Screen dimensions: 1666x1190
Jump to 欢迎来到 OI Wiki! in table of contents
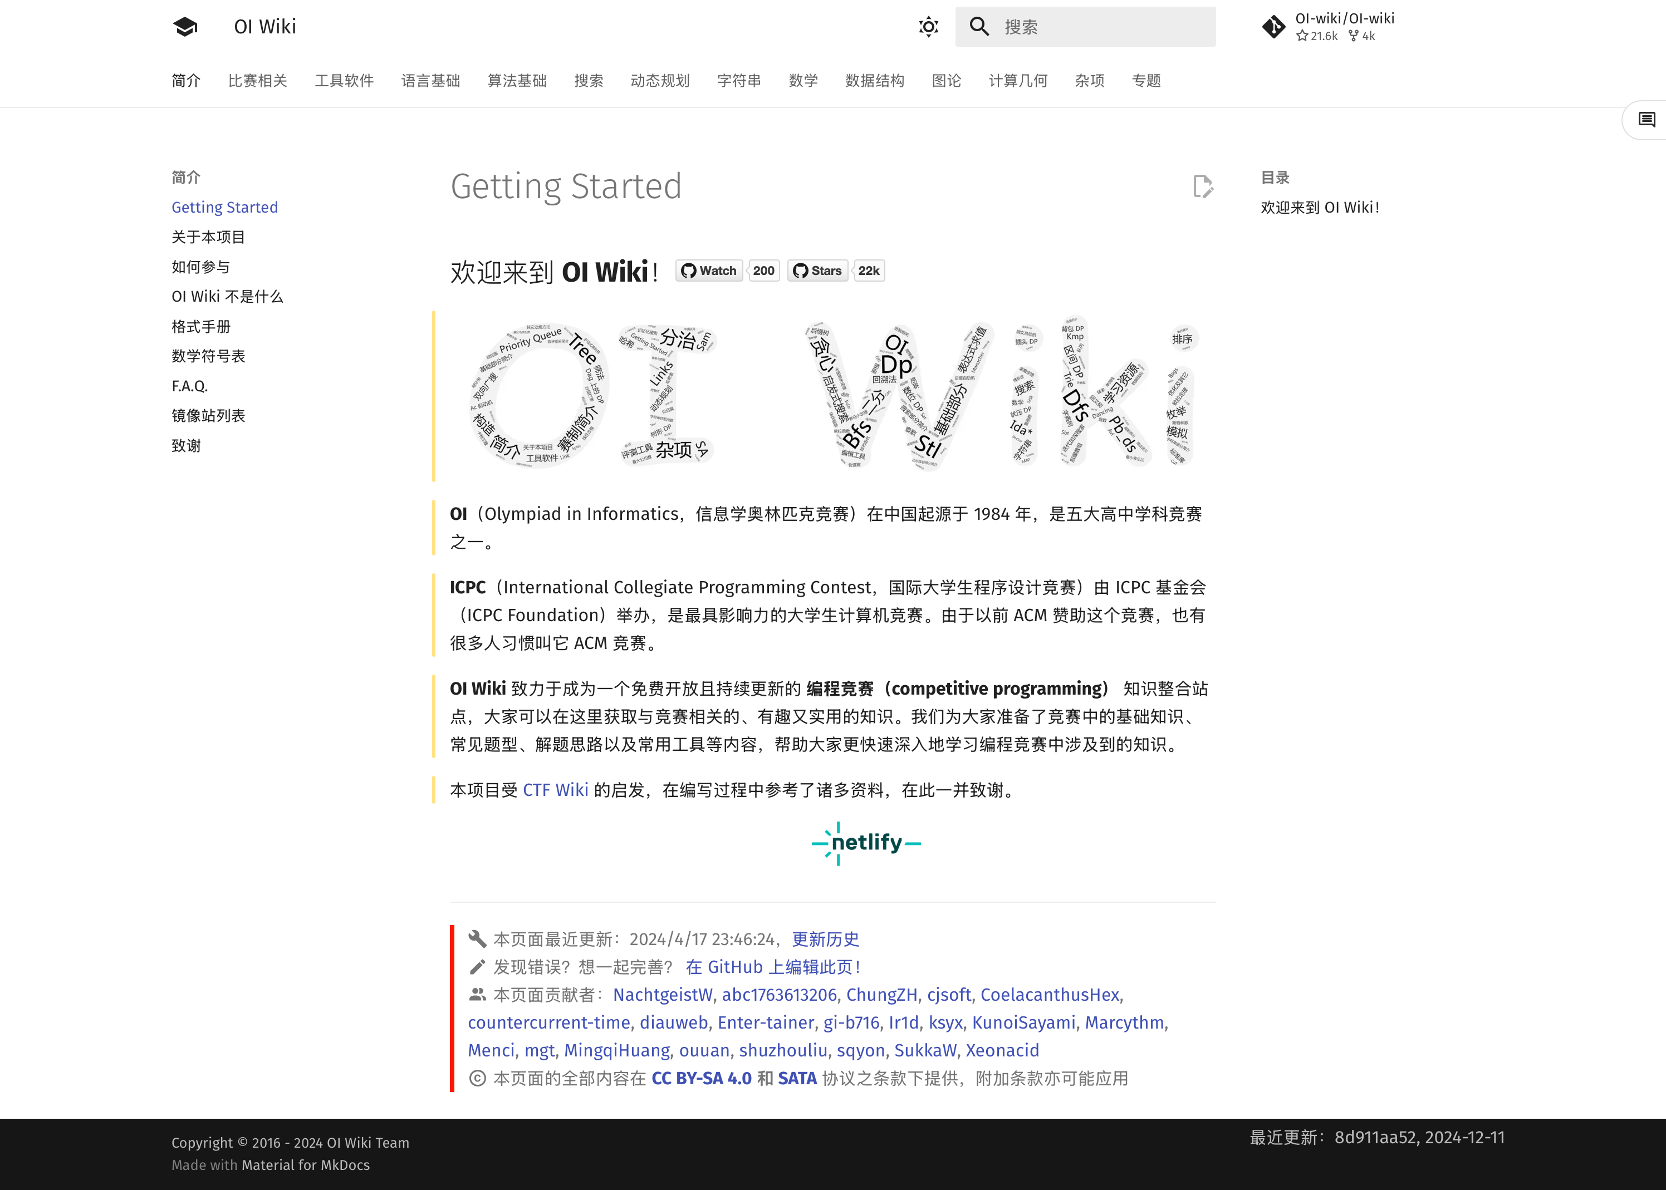[1320, 208]
